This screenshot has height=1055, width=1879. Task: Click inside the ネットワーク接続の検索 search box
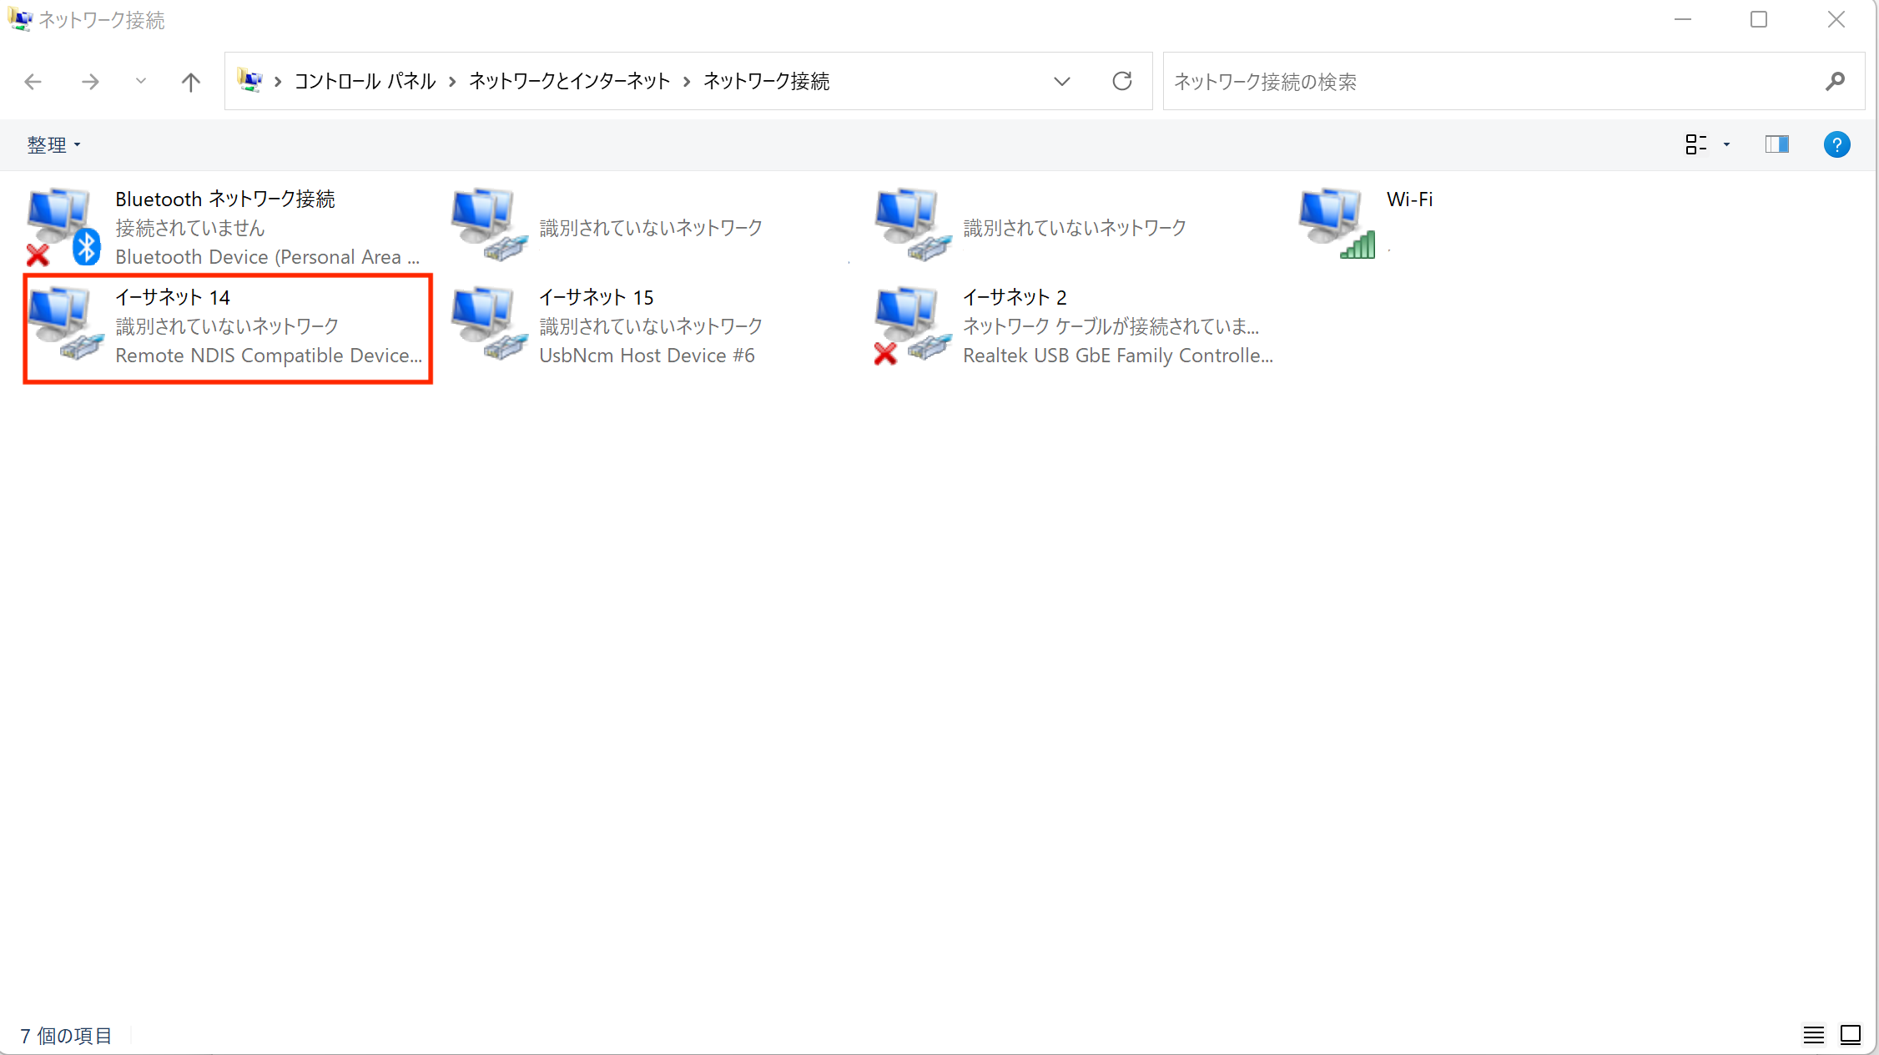pos(1418,81)
